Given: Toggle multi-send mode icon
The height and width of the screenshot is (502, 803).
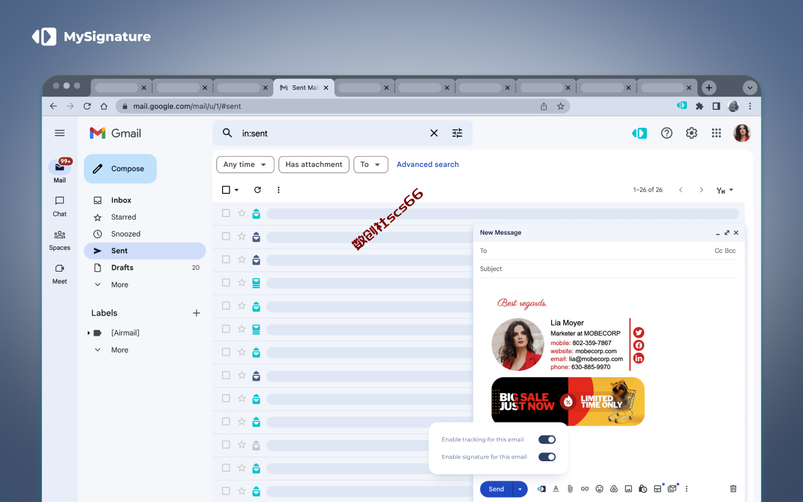Looking at the screenshot, I should (x=673, y=488).
